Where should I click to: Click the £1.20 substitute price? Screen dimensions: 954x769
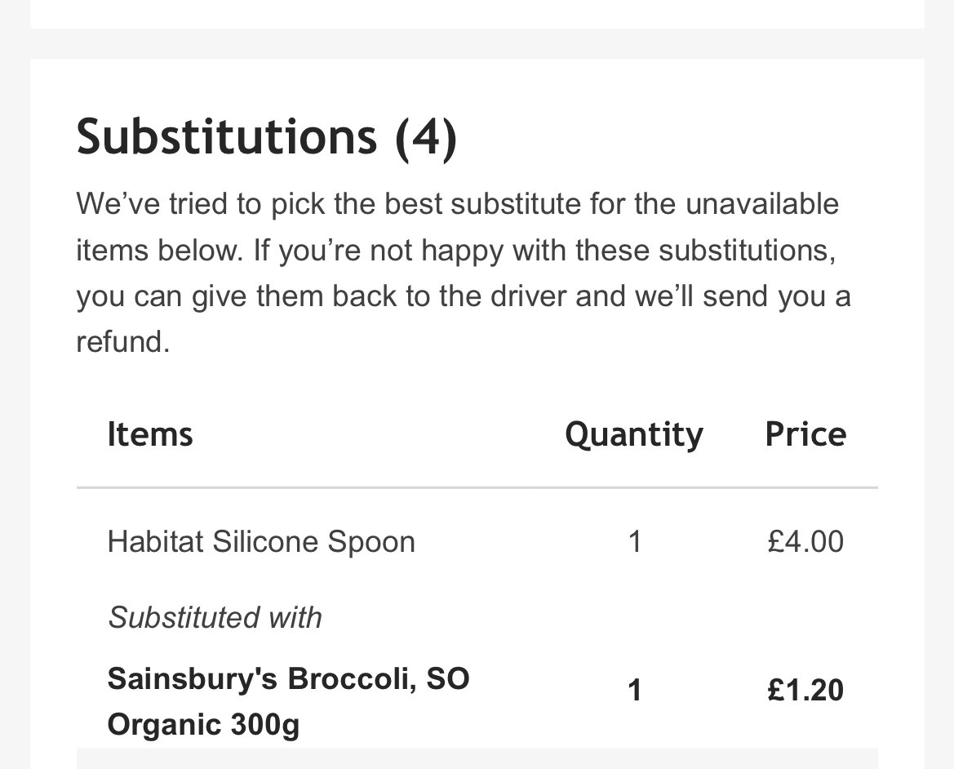tap(805, 691)
